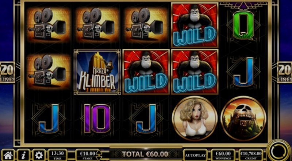292x161 pixels.
Task: Click the top-left film camera symbol
Action: (49, 25)
